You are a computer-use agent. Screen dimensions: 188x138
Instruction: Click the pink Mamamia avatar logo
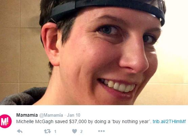(6, 121)
